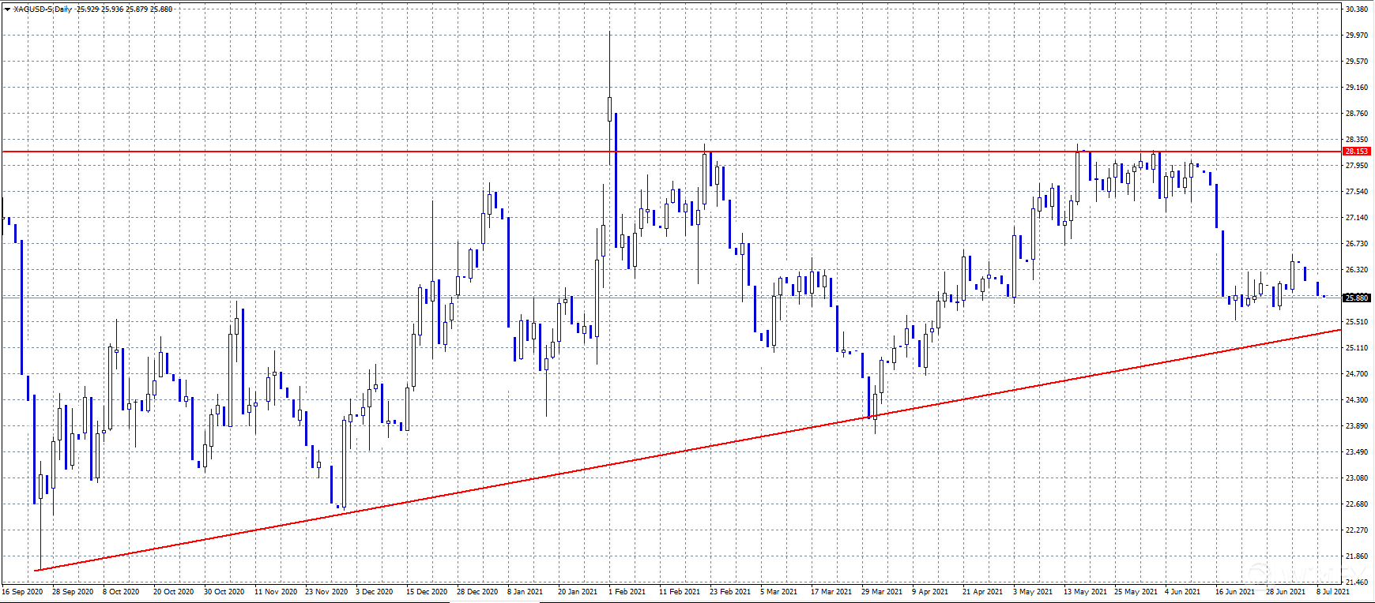Click the 13 May 2021 date label
This screenshot has width=1375, height=603.
1084,591
